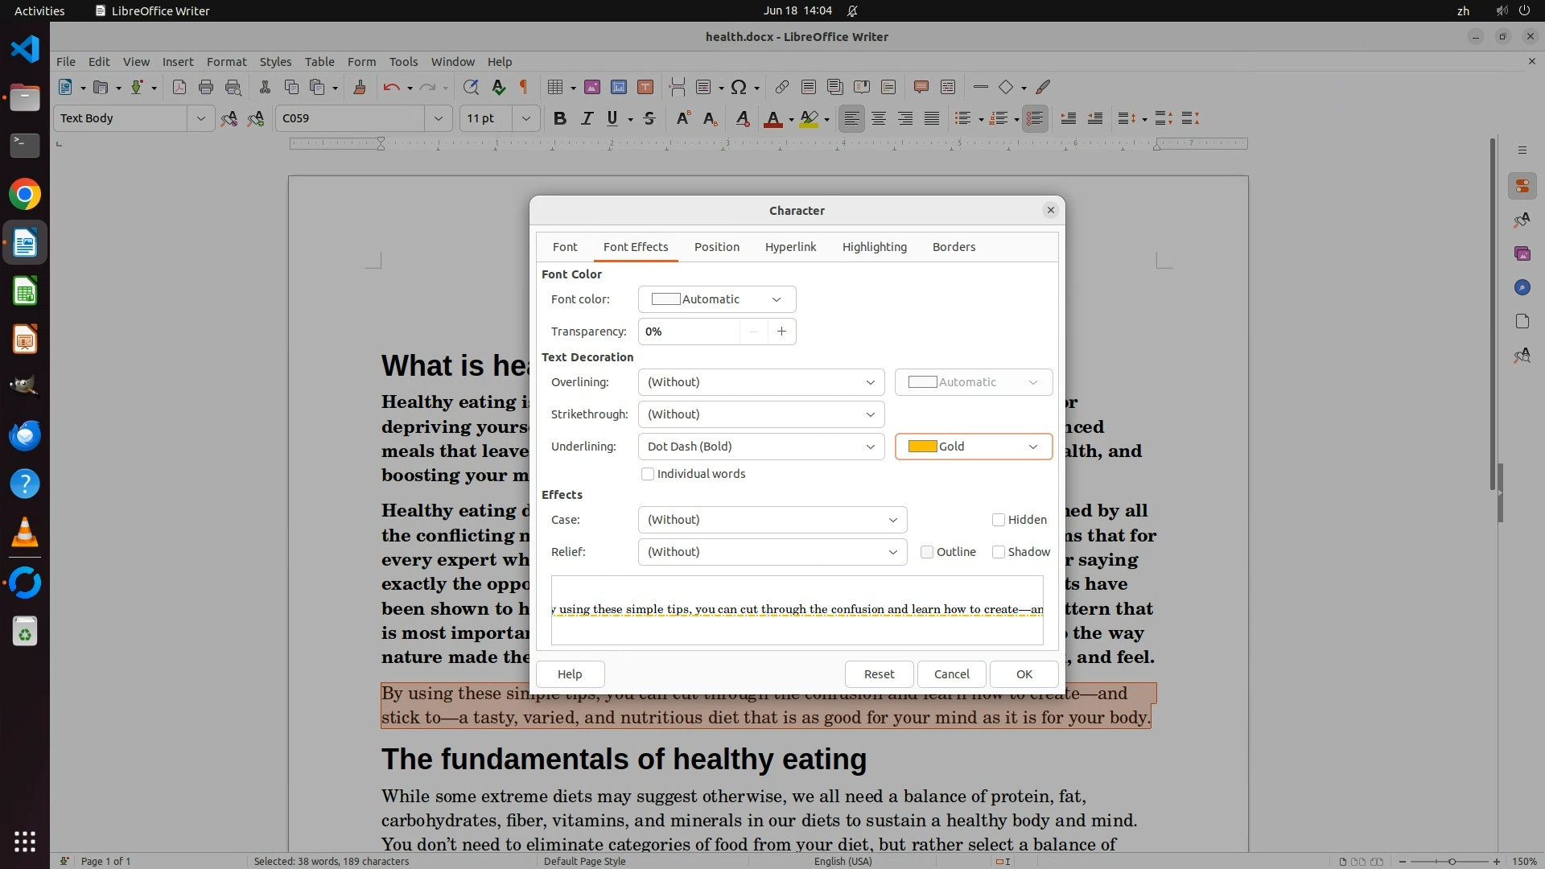Click the Bold formatting icon
The width and height of the screenshot is (1545, 869).
point(560,119)
